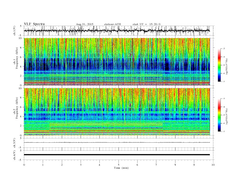The width and height of the screenshot is (240, 185).
Task: Click the ch.2 frequency tick "8"
Action: [x=21, y=98]
